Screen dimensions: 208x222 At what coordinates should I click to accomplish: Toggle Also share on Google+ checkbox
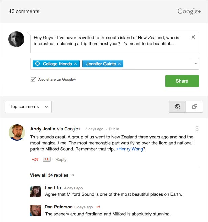coord(33,79)
